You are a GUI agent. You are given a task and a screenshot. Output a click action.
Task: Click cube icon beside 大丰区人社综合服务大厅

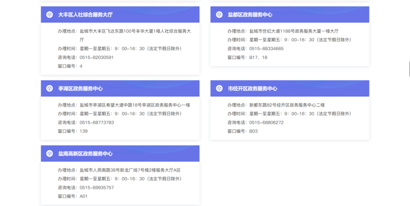(49, 15)
